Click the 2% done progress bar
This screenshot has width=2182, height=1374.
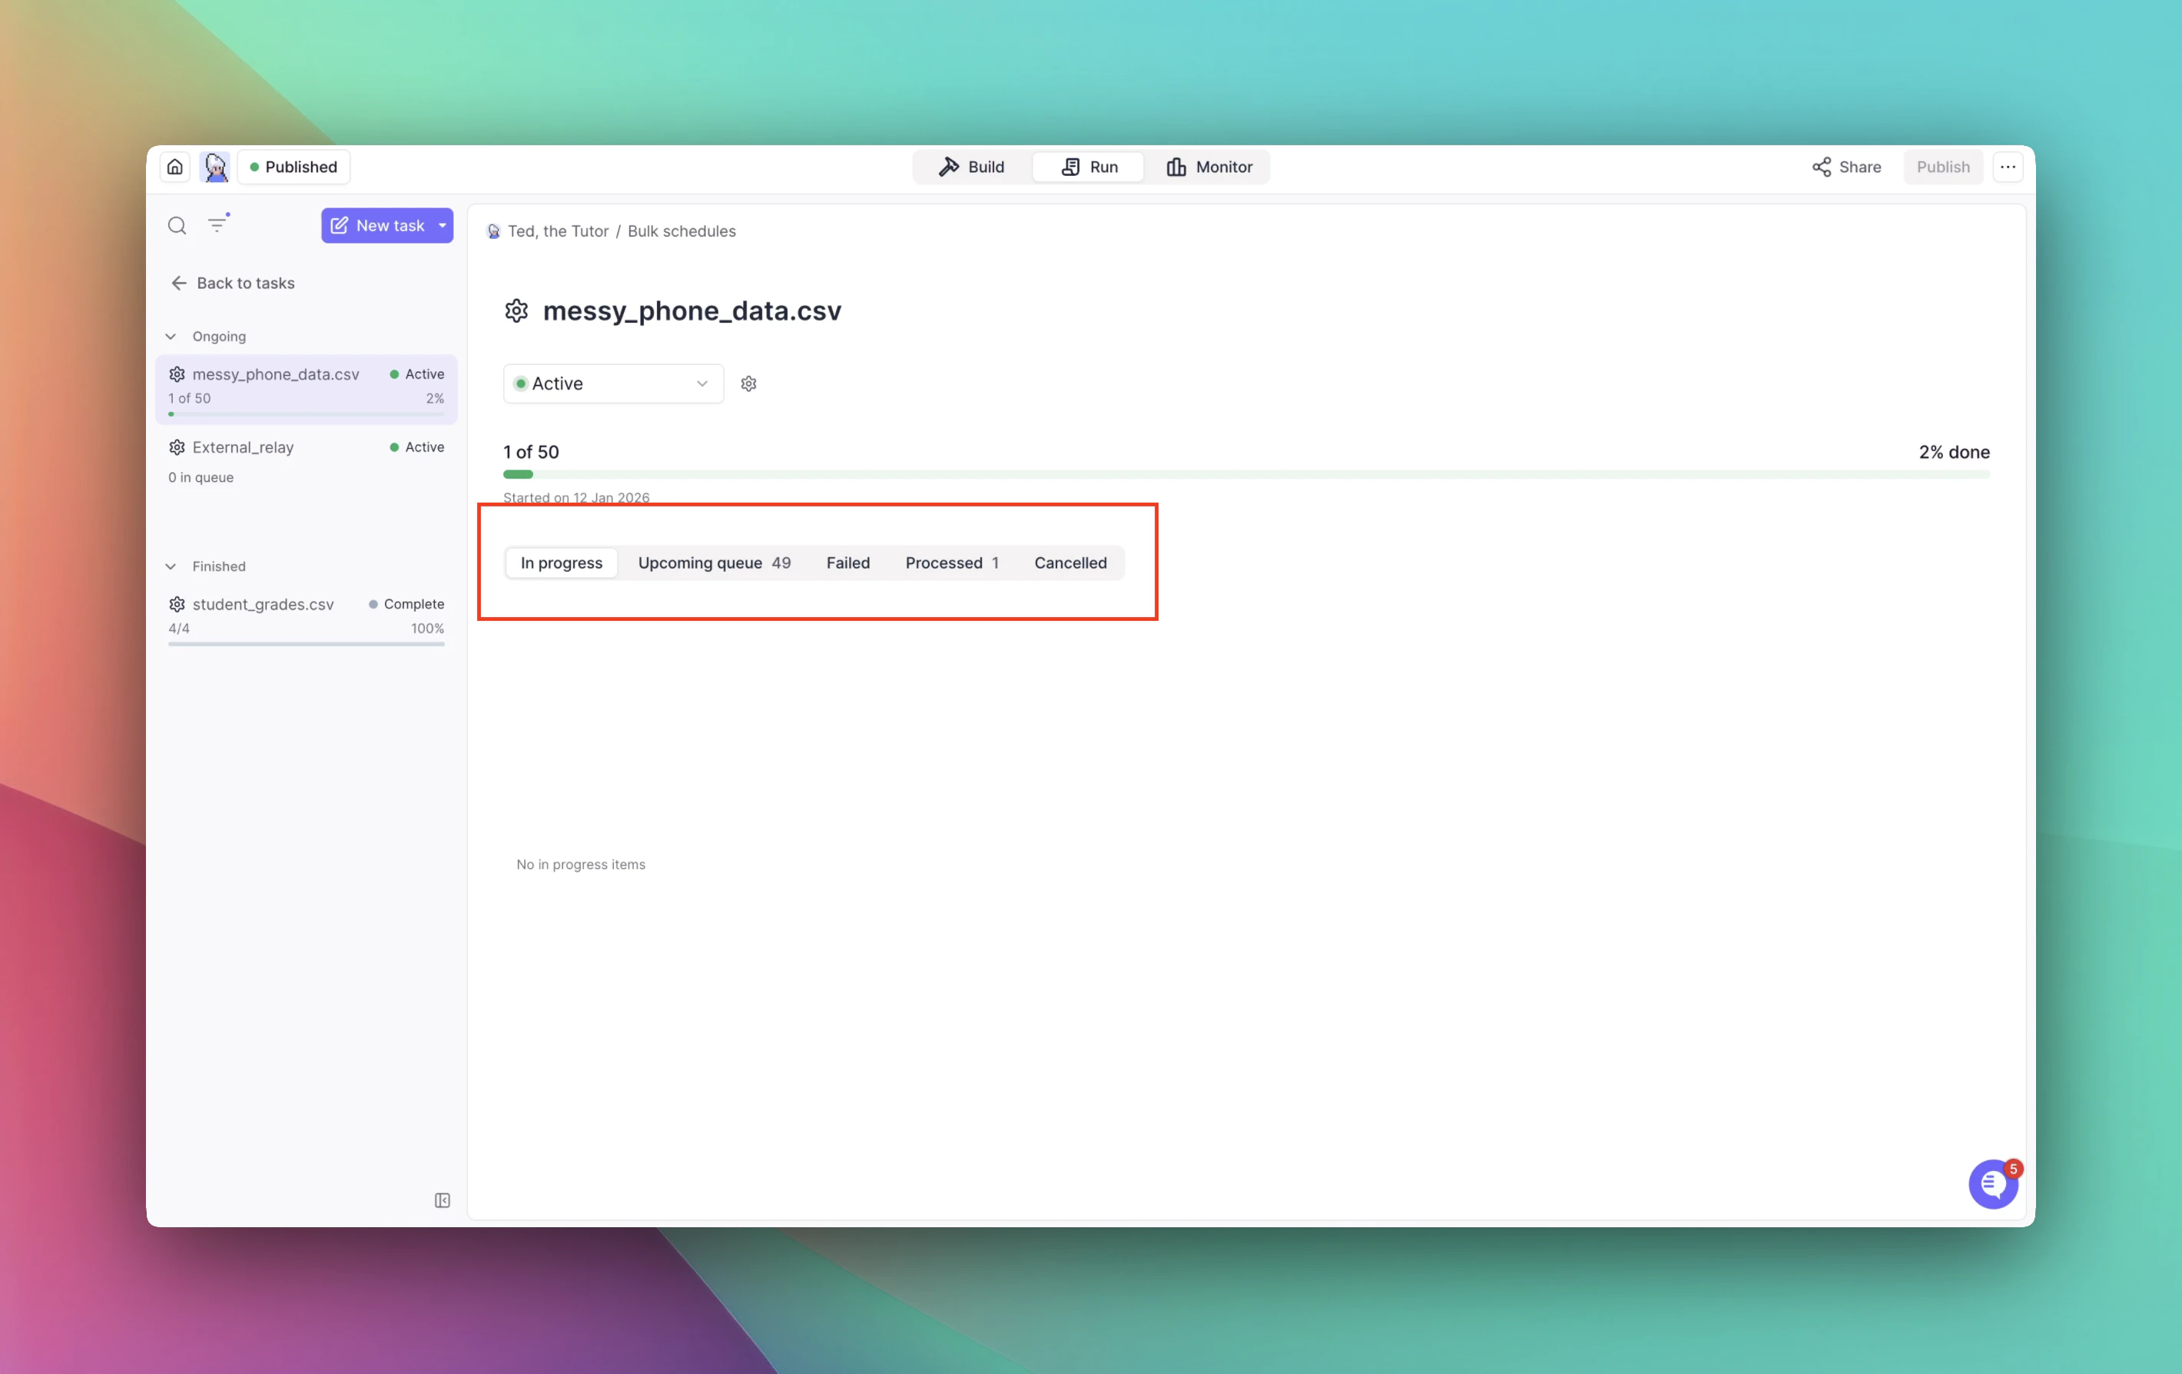point(1246,474)
